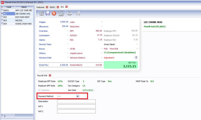The width and height of the screenshot is (201, 120).
Task: Switch to the 00001 tab
Action: click(x=52, y=7)
